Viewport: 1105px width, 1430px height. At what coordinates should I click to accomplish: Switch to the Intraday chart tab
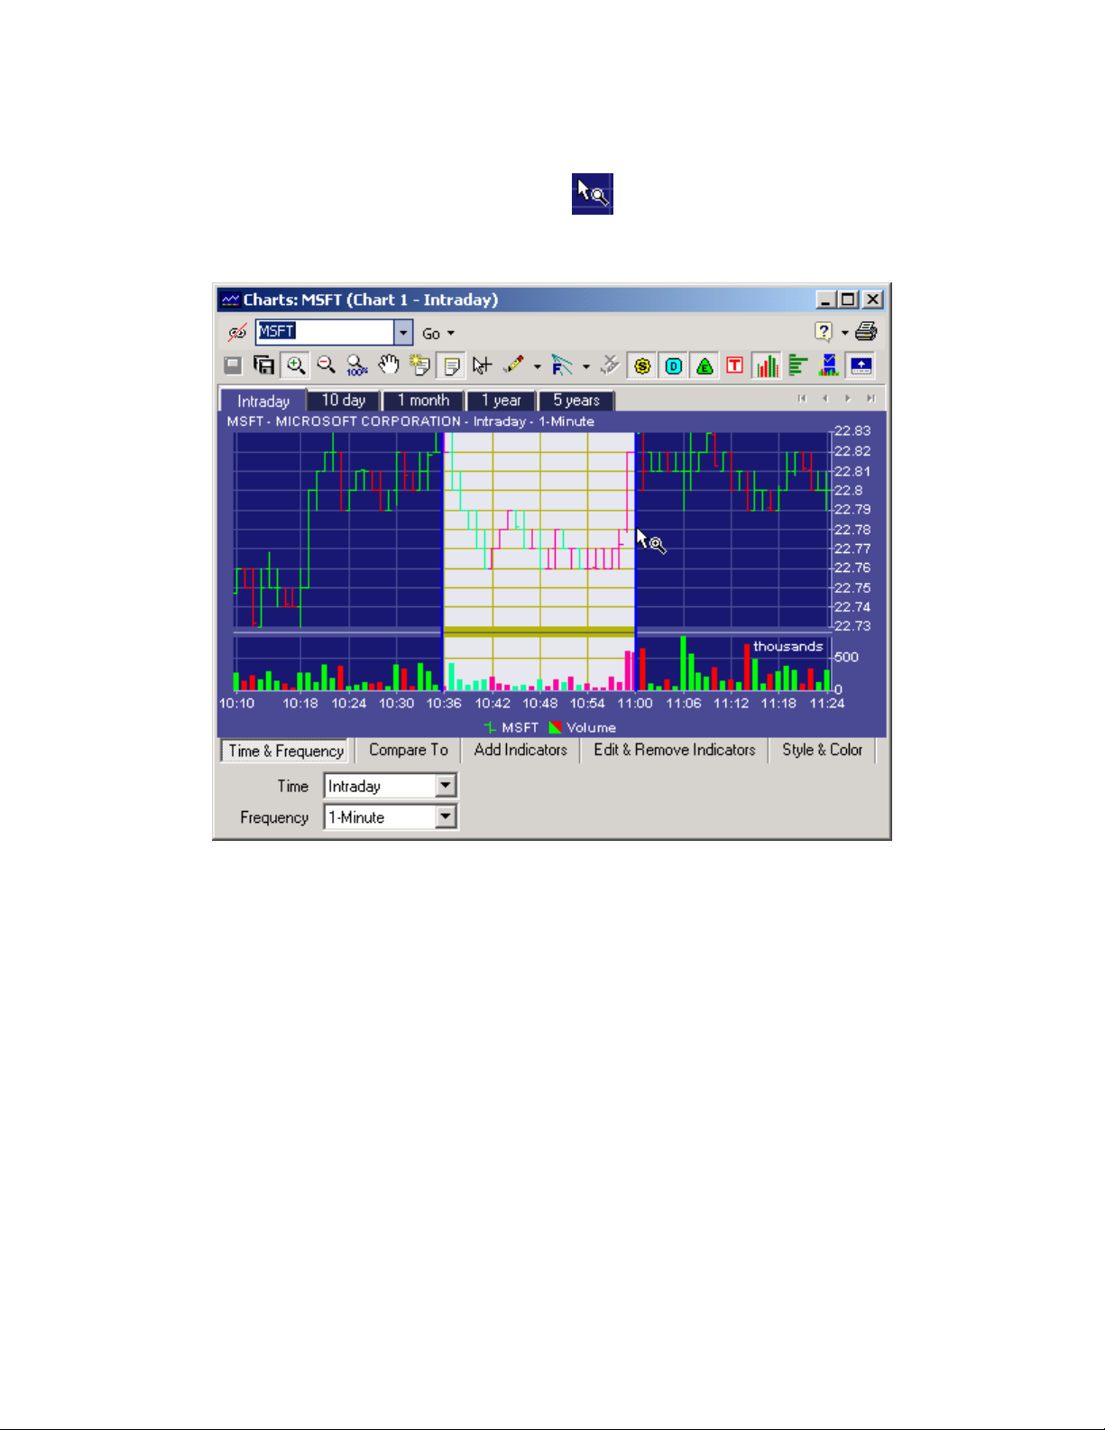(263, 401)
